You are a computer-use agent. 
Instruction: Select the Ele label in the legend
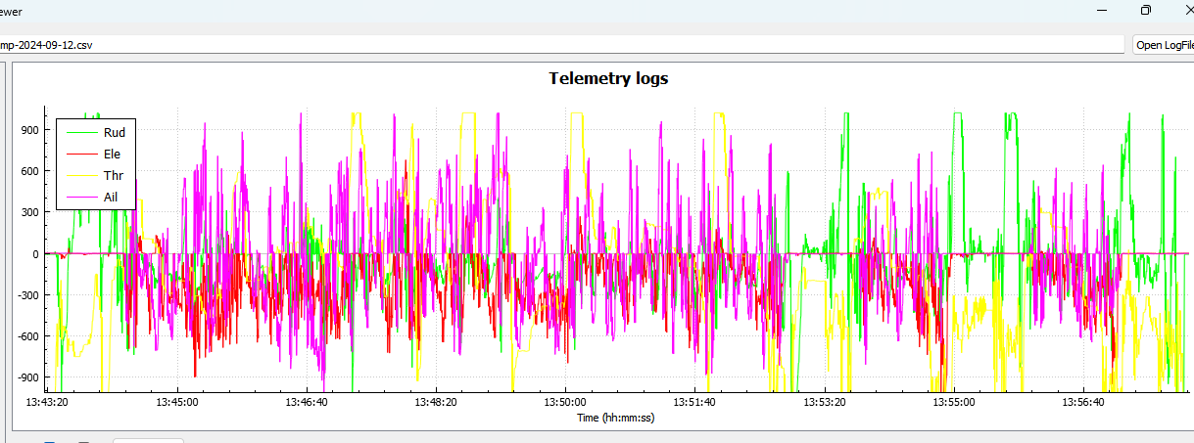click(x=112, y=154)
